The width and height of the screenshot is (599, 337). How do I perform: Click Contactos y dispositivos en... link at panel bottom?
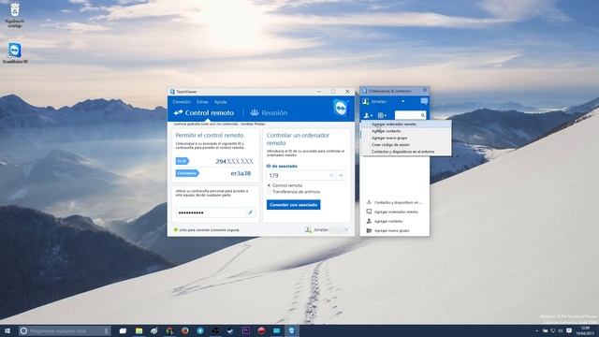tap(398, 202)
